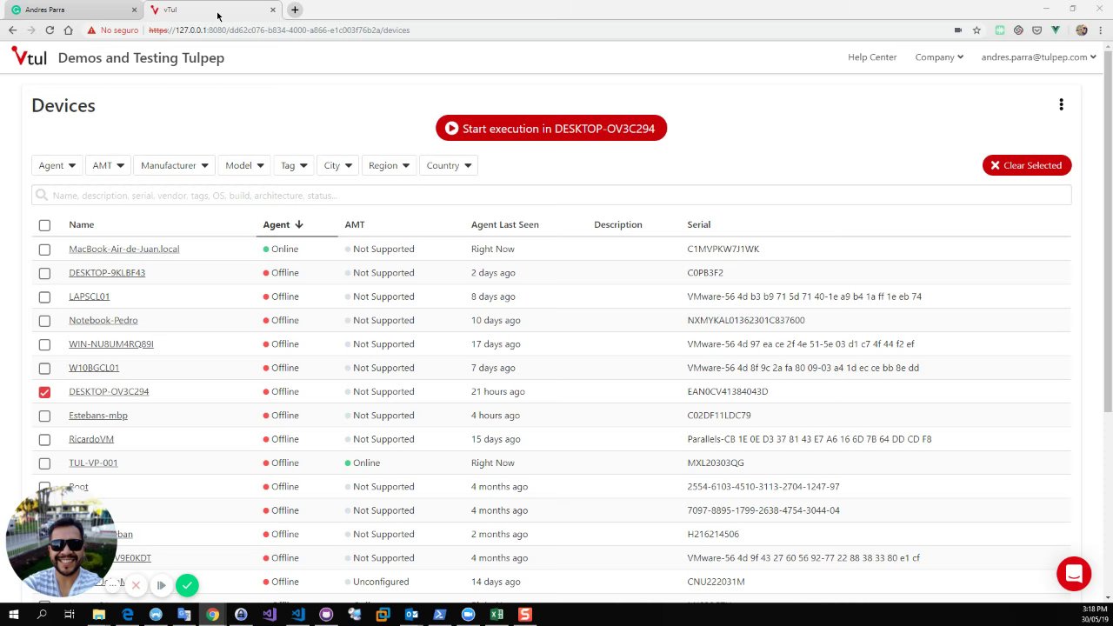The image size is (1113, 626).
Task: Select the Estebans-mbp checkbox
Action: click(44, 416)
